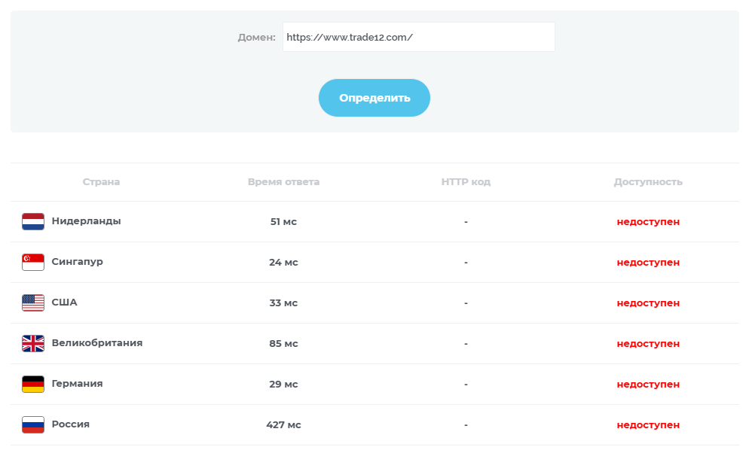
Task: Click the Singapore flag icon
Action: pos(33,263)
